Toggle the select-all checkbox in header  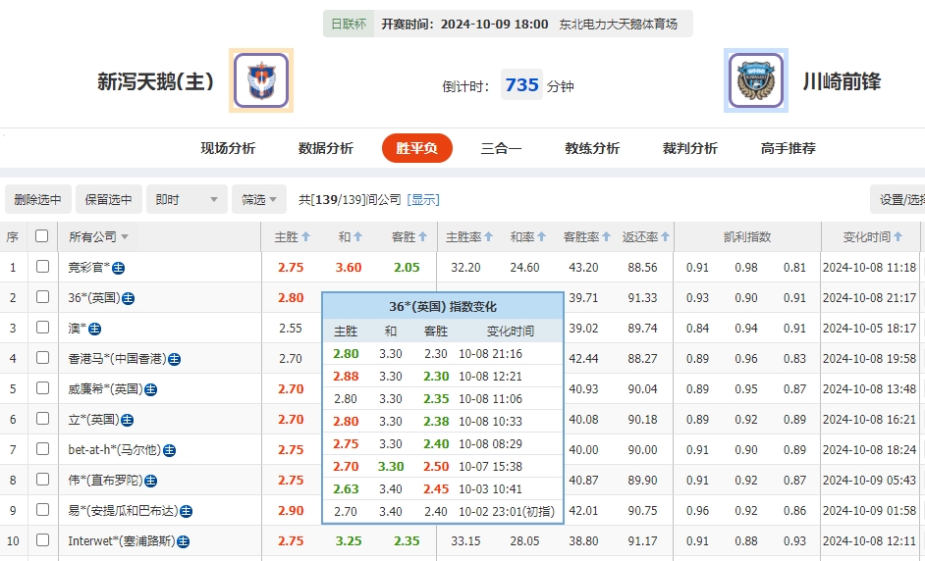tap(41, 236)
